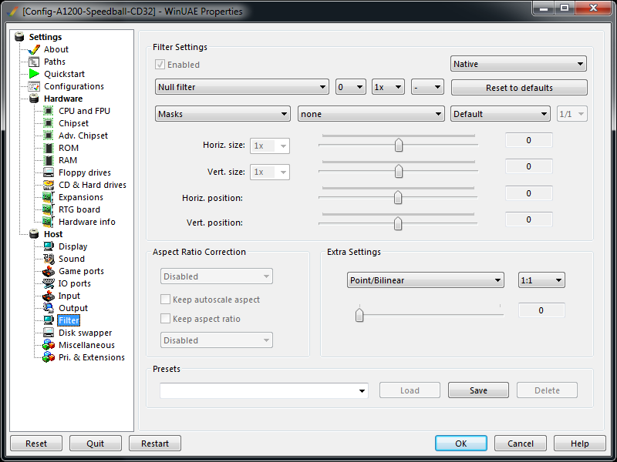617x462 pixels.
Task: Click the Vert. position slider thumb
Action: 398,223
